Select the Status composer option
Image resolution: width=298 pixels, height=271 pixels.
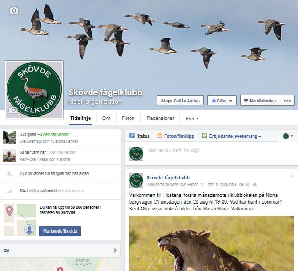[x=139, y=136]
